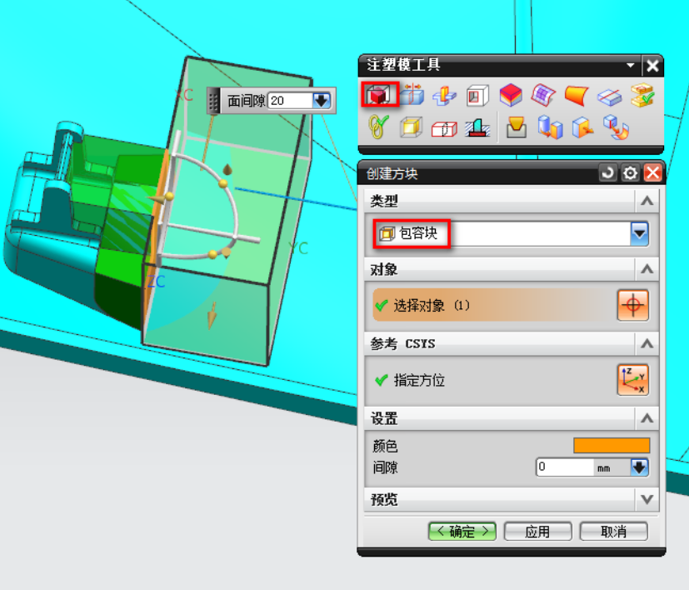Click the ZC axis label in viewport
The image size is (689, 590).
coord(156,282)
